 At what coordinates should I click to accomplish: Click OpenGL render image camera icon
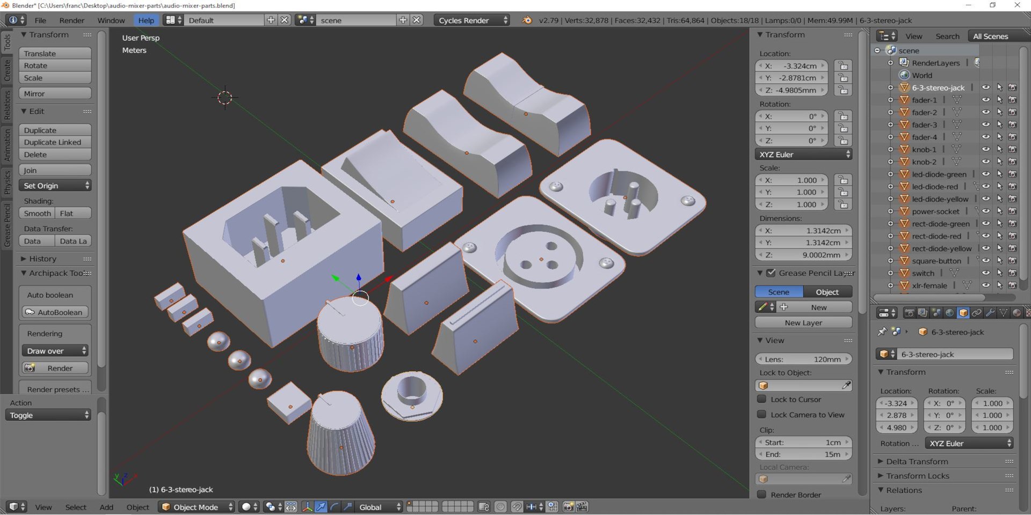[568, 507]
